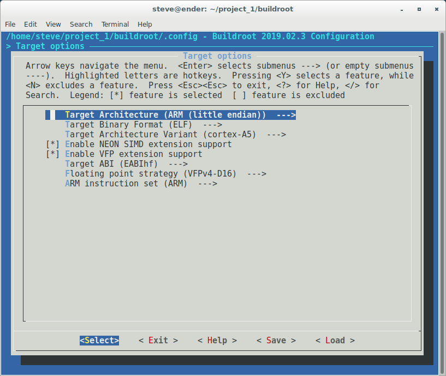Open the View menu

click(x=53, y=25)
